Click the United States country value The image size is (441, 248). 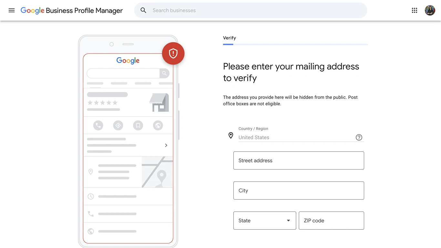tap(254, 137)
